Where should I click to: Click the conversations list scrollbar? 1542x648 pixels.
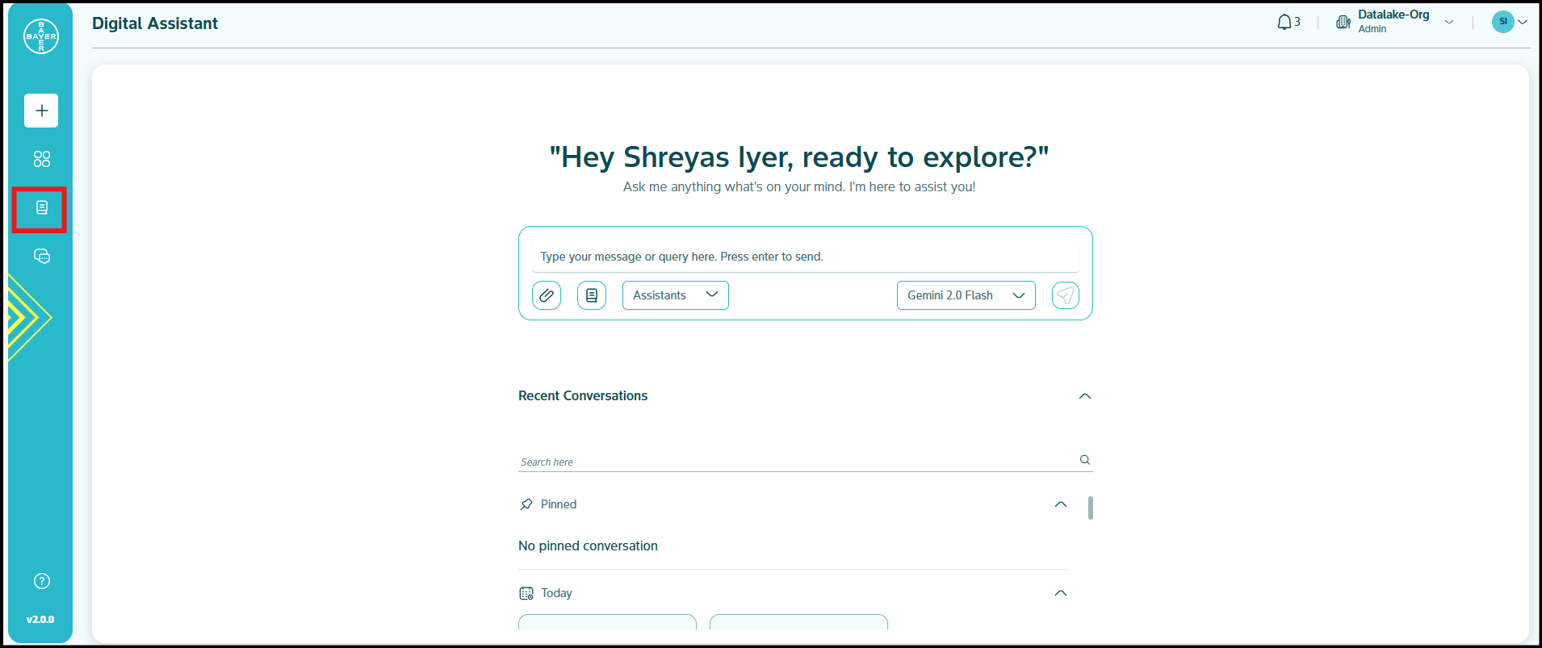(x=1091, y=508)
